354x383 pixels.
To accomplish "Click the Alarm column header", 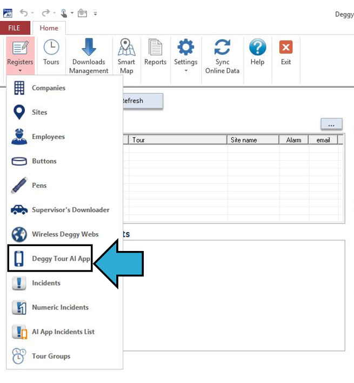I will coord(294,140).
